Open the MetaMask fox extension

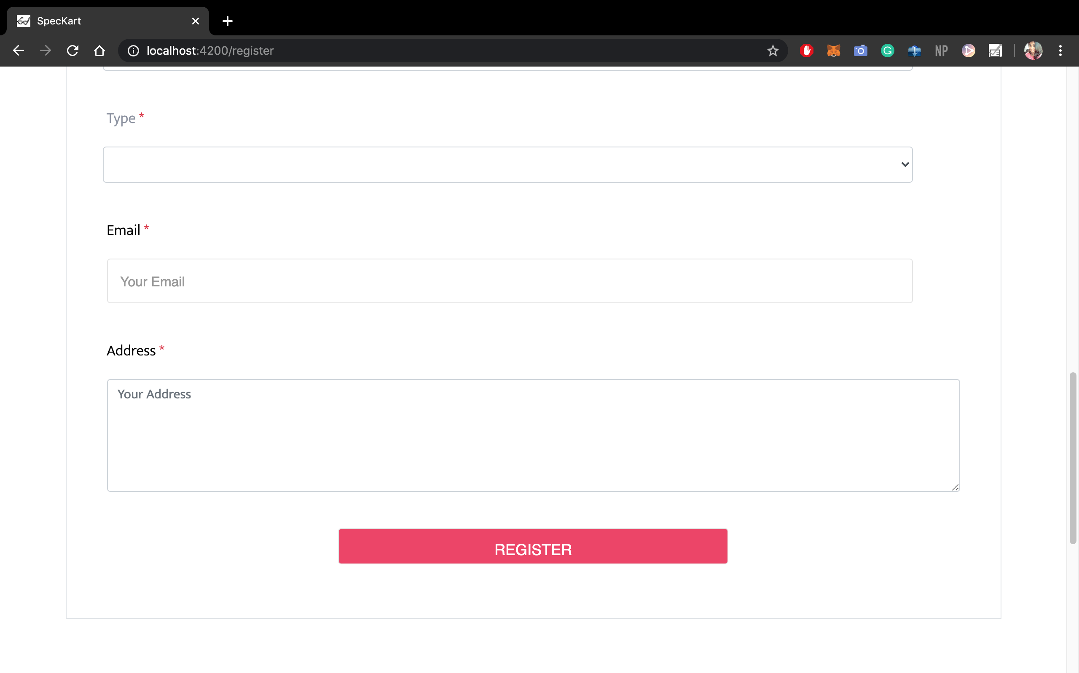833,51
